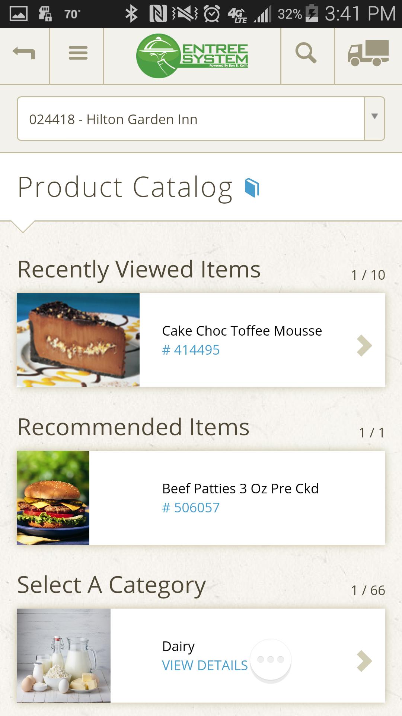Tap the Entree System logo
Viewport: 402px width, 716px height.
coord(192,56)
